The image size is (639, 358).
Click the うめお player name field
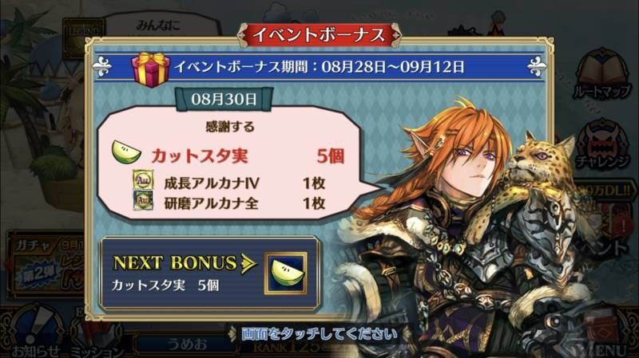188,345
